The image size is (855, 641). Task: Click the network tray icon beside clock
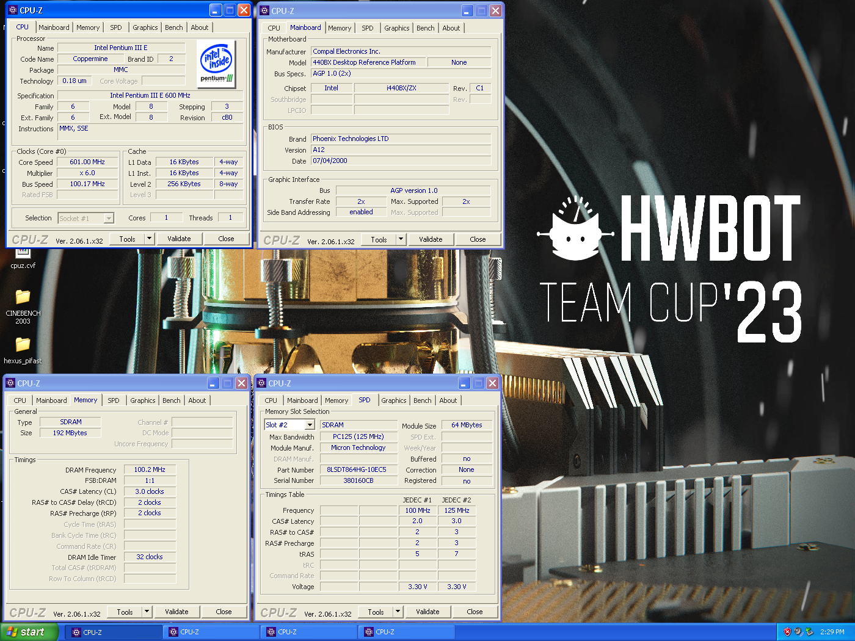point(809,632)
